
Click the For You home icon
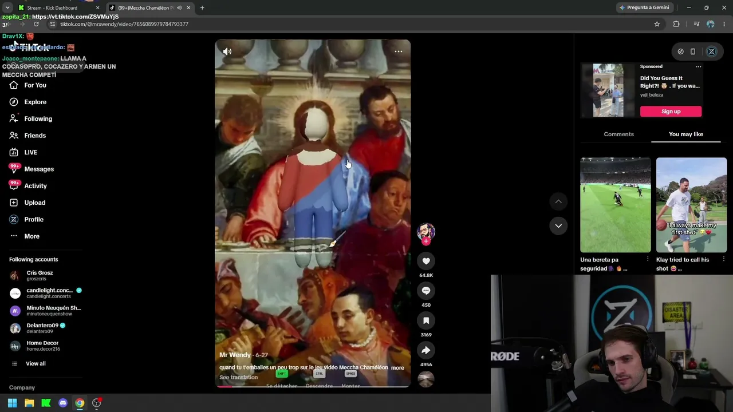[14, 85]
